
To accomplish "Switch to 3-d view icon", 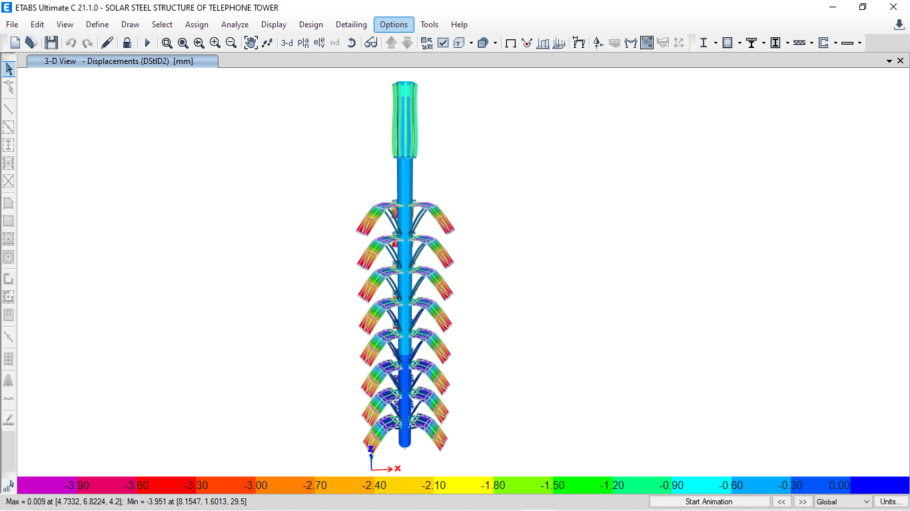I will (286, 42).
